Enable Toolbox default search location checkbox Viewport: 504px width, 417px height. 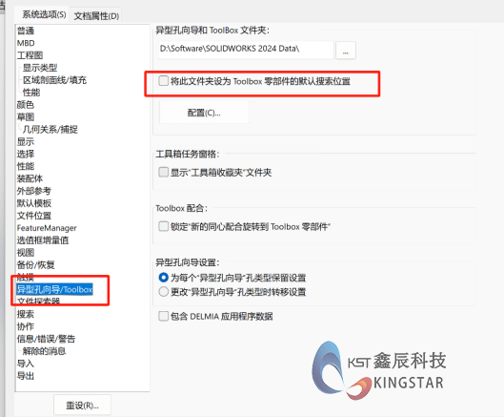pyautogui.click(x=163, y=80)
